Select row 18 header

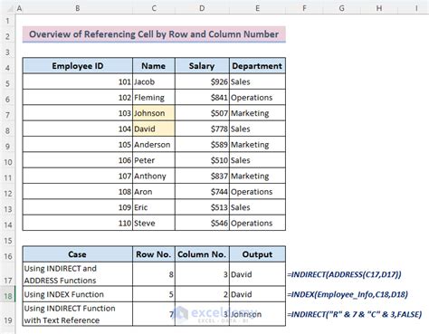[7, 296]
